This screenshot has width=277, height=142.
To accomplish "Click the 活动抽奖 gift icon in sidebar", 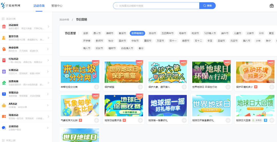I will (x=4, y=27).
